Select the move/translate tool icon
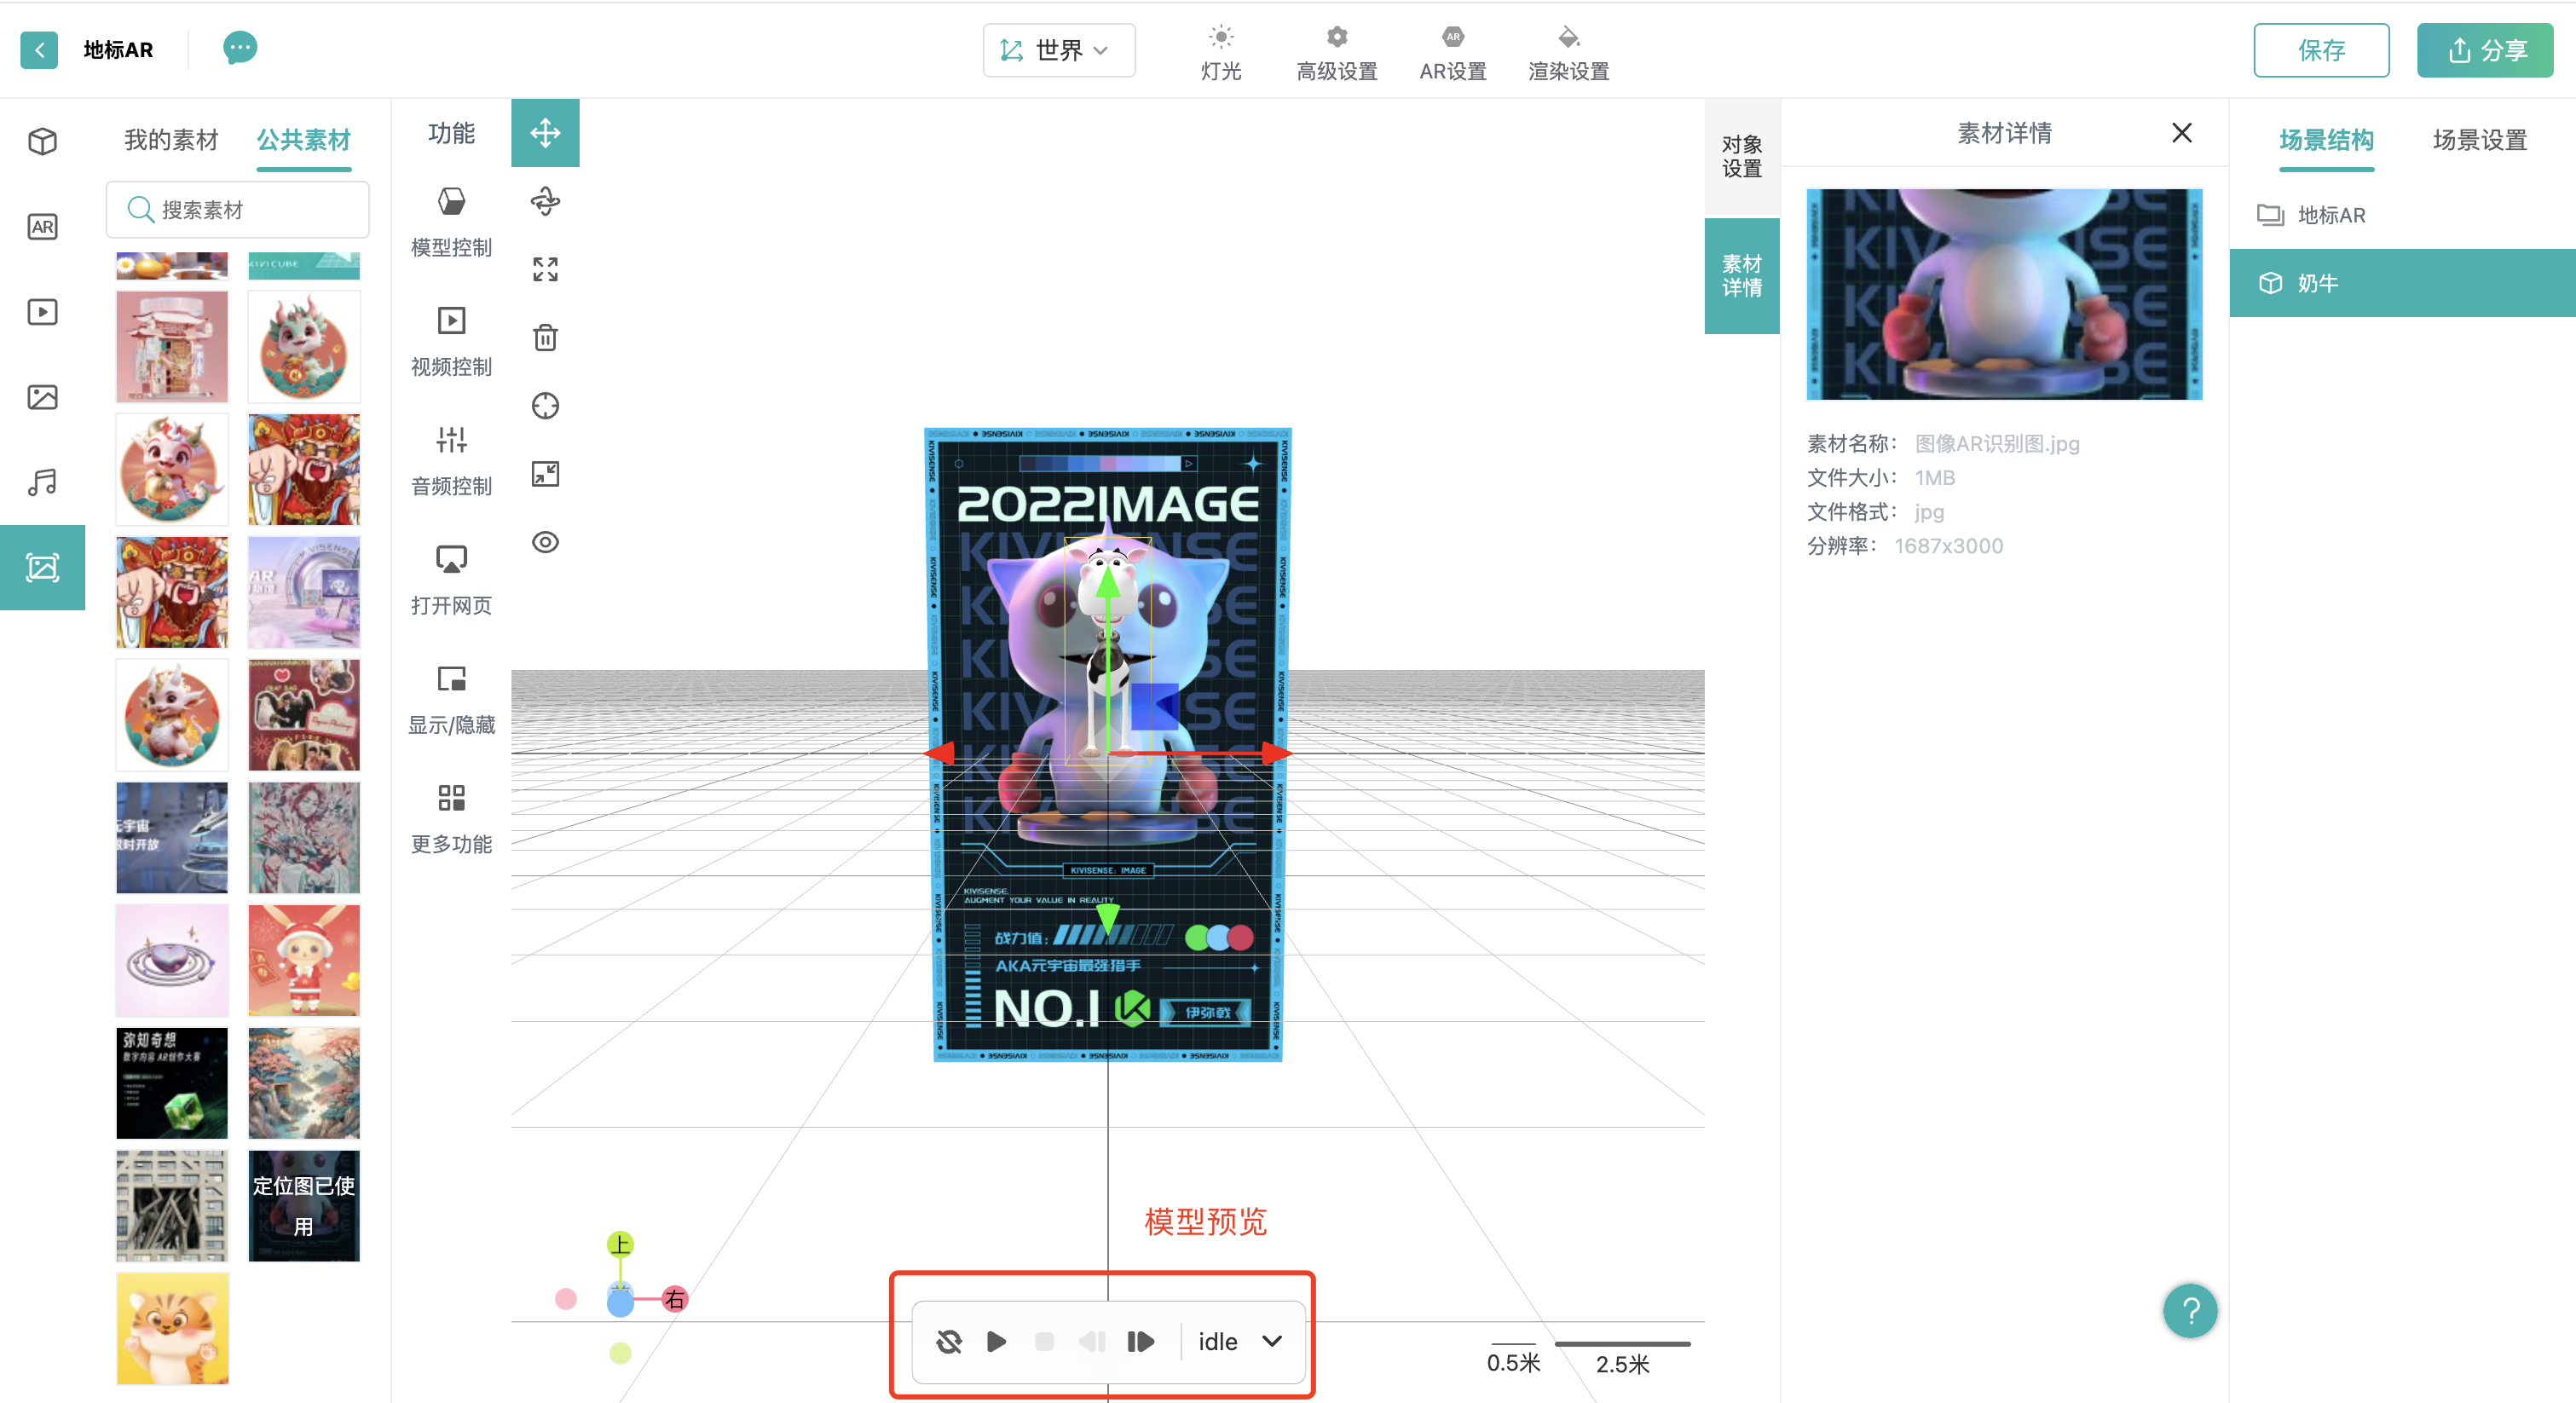The width and height of the screenshot is (2576, 1403). coord(545,133)
